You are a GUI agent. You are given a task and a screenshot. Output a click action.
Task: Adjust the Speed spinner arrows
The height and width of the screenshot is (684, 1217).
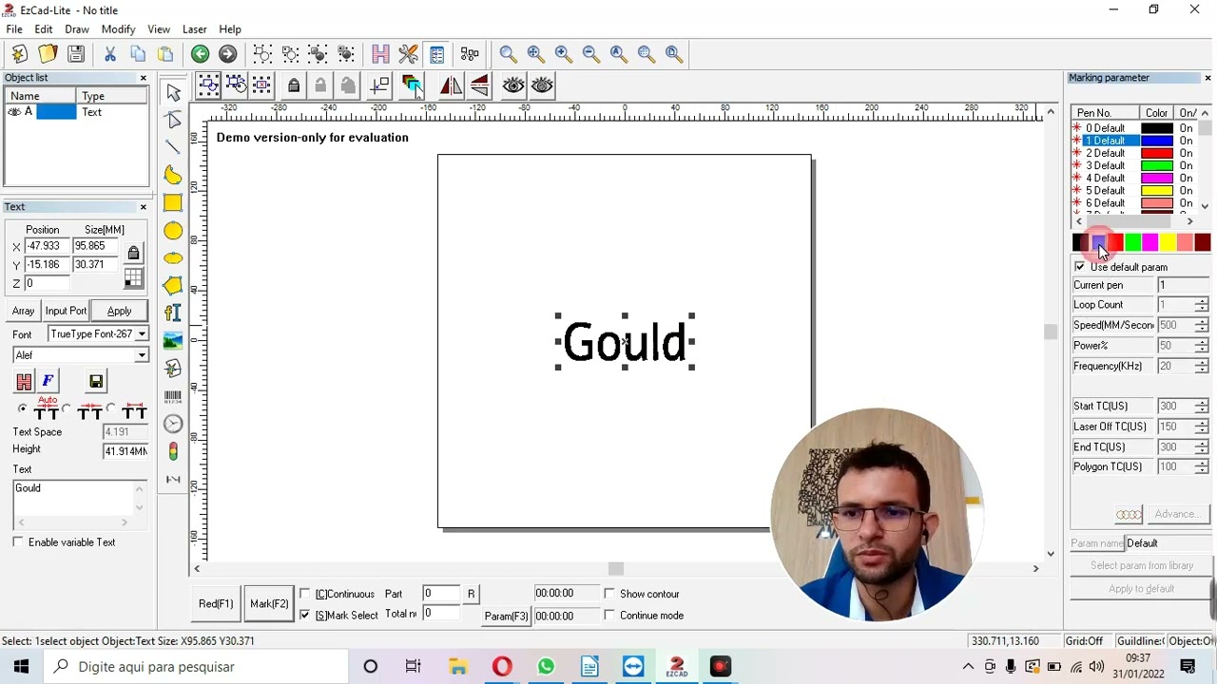click(1202, 325)
